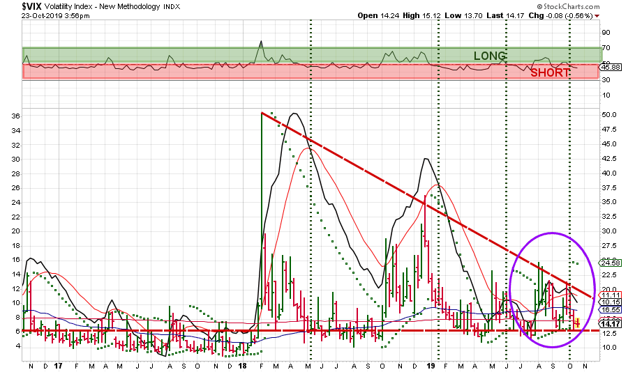
Task: Click the LONG label in green zone
Action: point(490,56)
